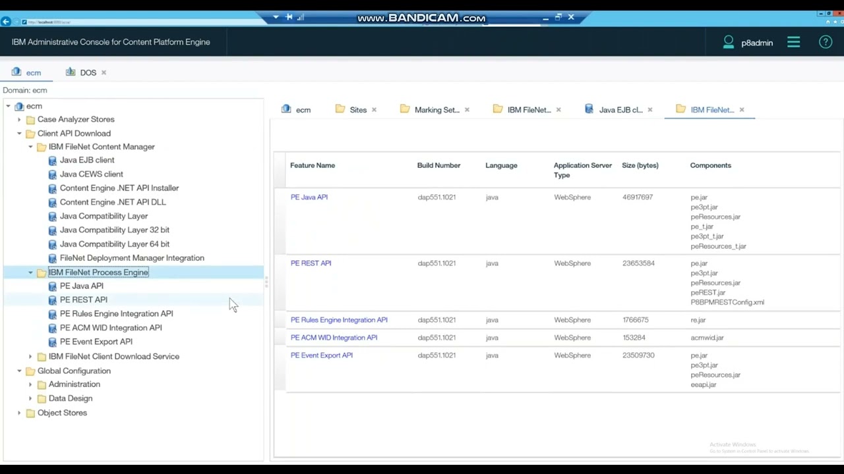This screenshot has height=474, width=844.
Task: Open the PE REST API link in table
Action: coord(311,263)
